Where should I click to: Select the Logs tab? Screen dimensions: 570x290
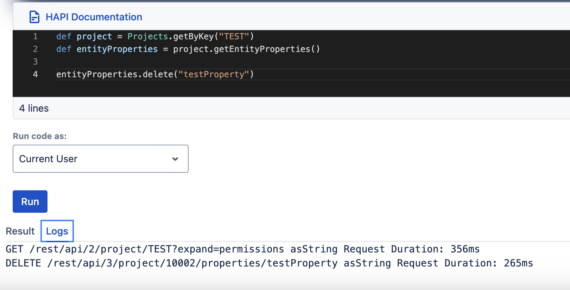pyautogui.click(x=57, y=231)
